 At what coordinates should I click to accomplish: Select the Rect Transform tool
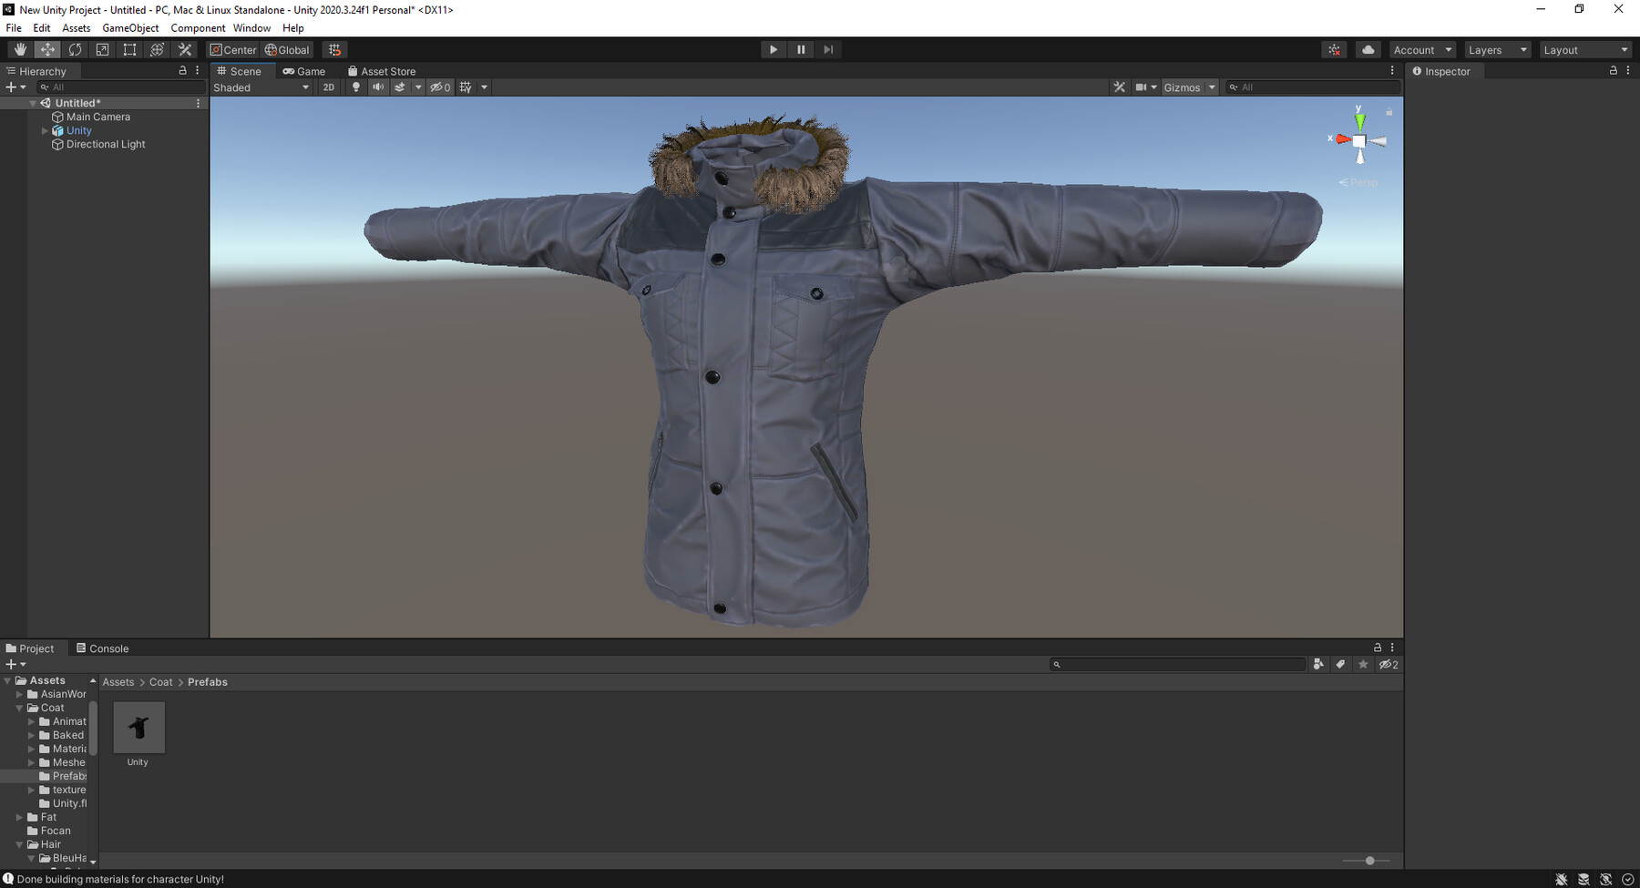[x=129, y=49]
